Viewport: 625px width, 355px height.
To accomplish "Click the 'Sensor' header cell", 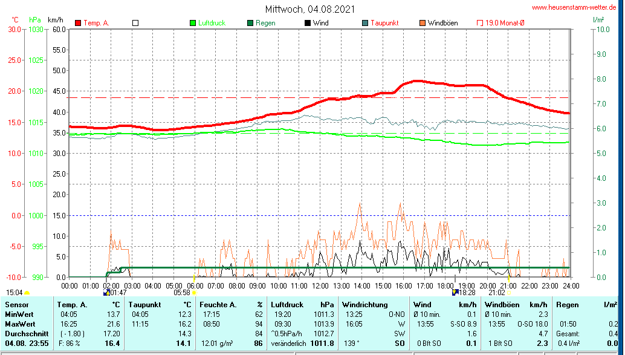I will pyautogui.click(x=17, y=305).
